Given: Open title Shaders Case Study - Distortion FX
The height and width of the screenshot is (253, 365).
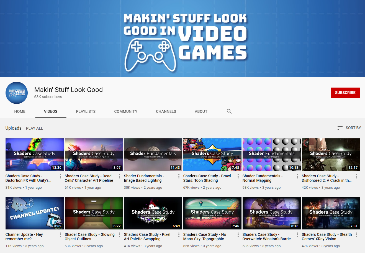Looking at the screenshot, I should [x=29, y=178].
